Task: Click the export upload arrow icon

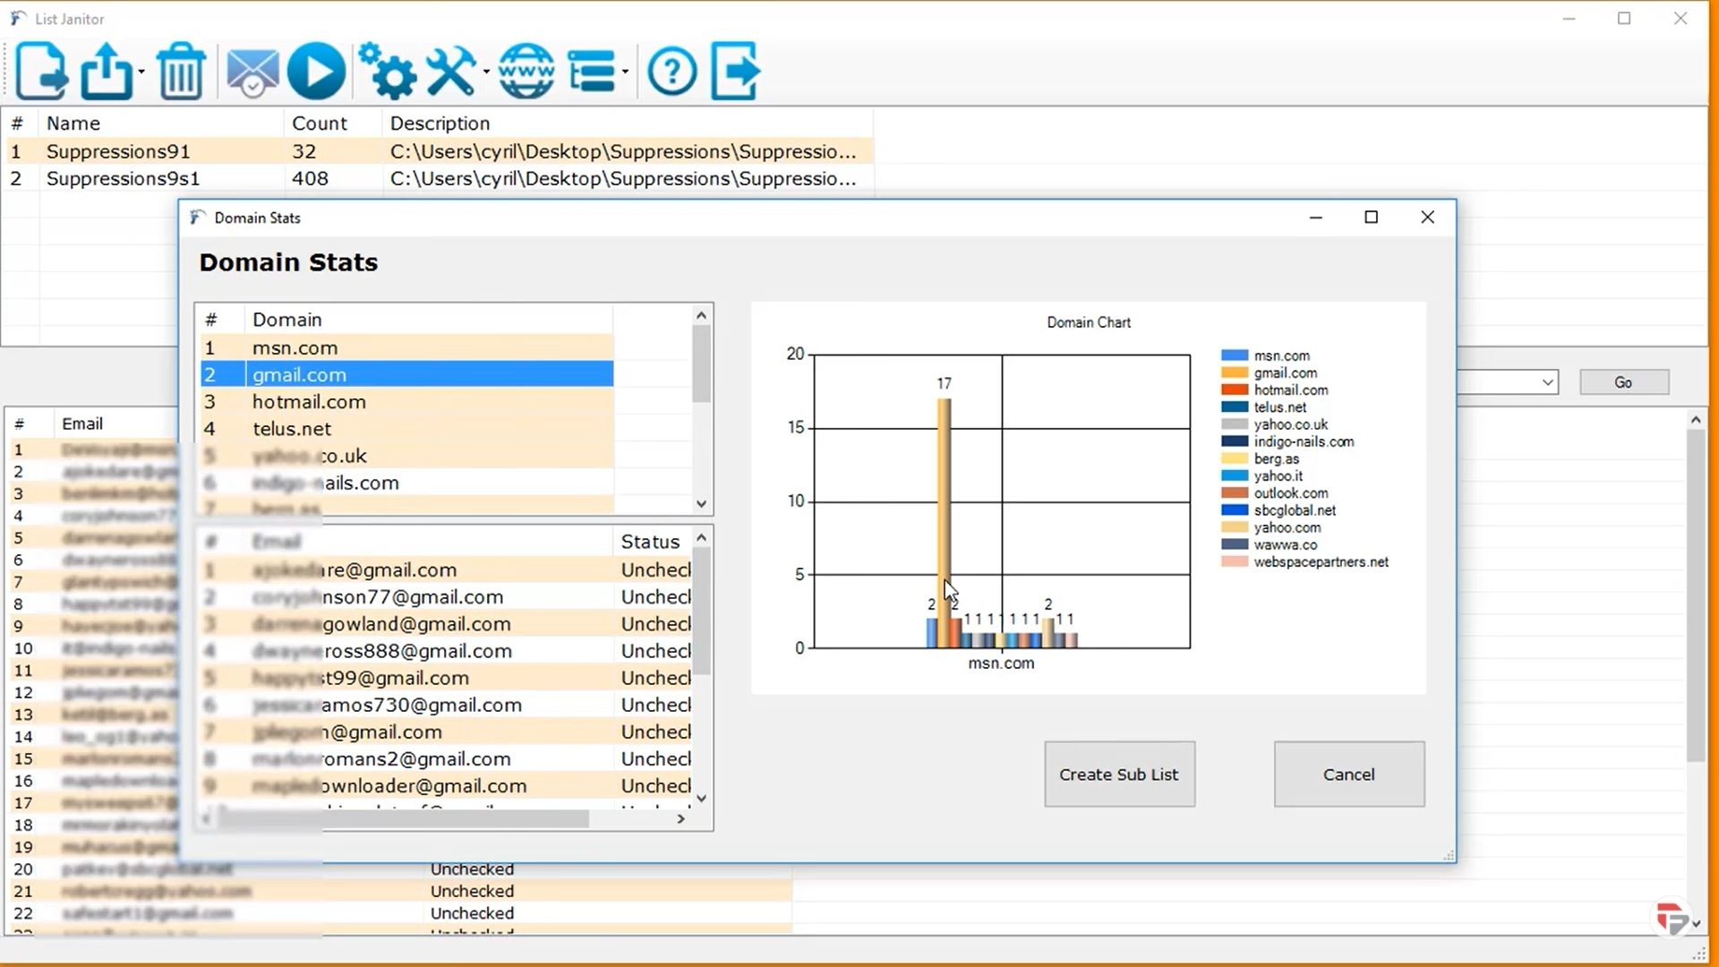Action: tap(106, 71)
